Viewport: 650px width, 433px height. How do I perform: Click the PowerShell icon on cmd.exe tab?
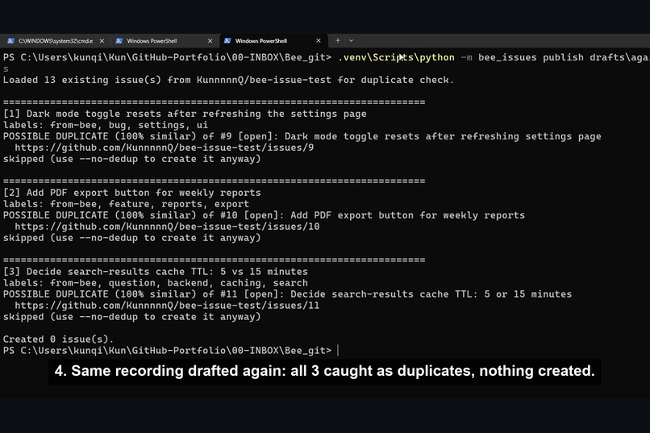10,40
